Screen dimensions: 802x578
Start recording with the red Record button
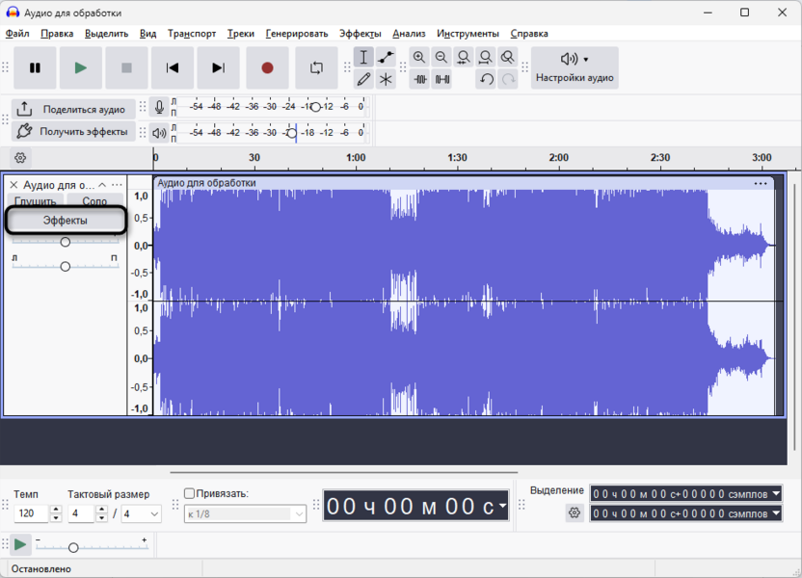[x=267, y=67]
